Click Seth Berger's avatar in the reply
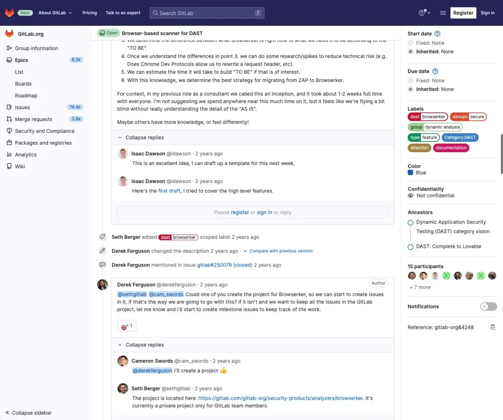 123,389
